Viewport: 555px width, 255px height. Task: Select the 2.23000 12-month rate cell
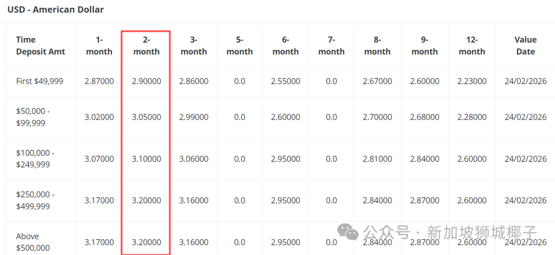[x=472, y=81]
